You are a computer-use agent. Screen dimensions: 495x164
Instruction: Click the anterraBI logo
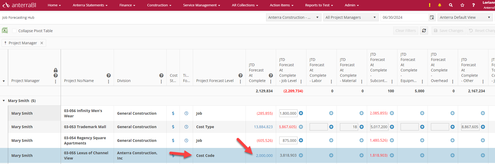(x=19, y=5)
